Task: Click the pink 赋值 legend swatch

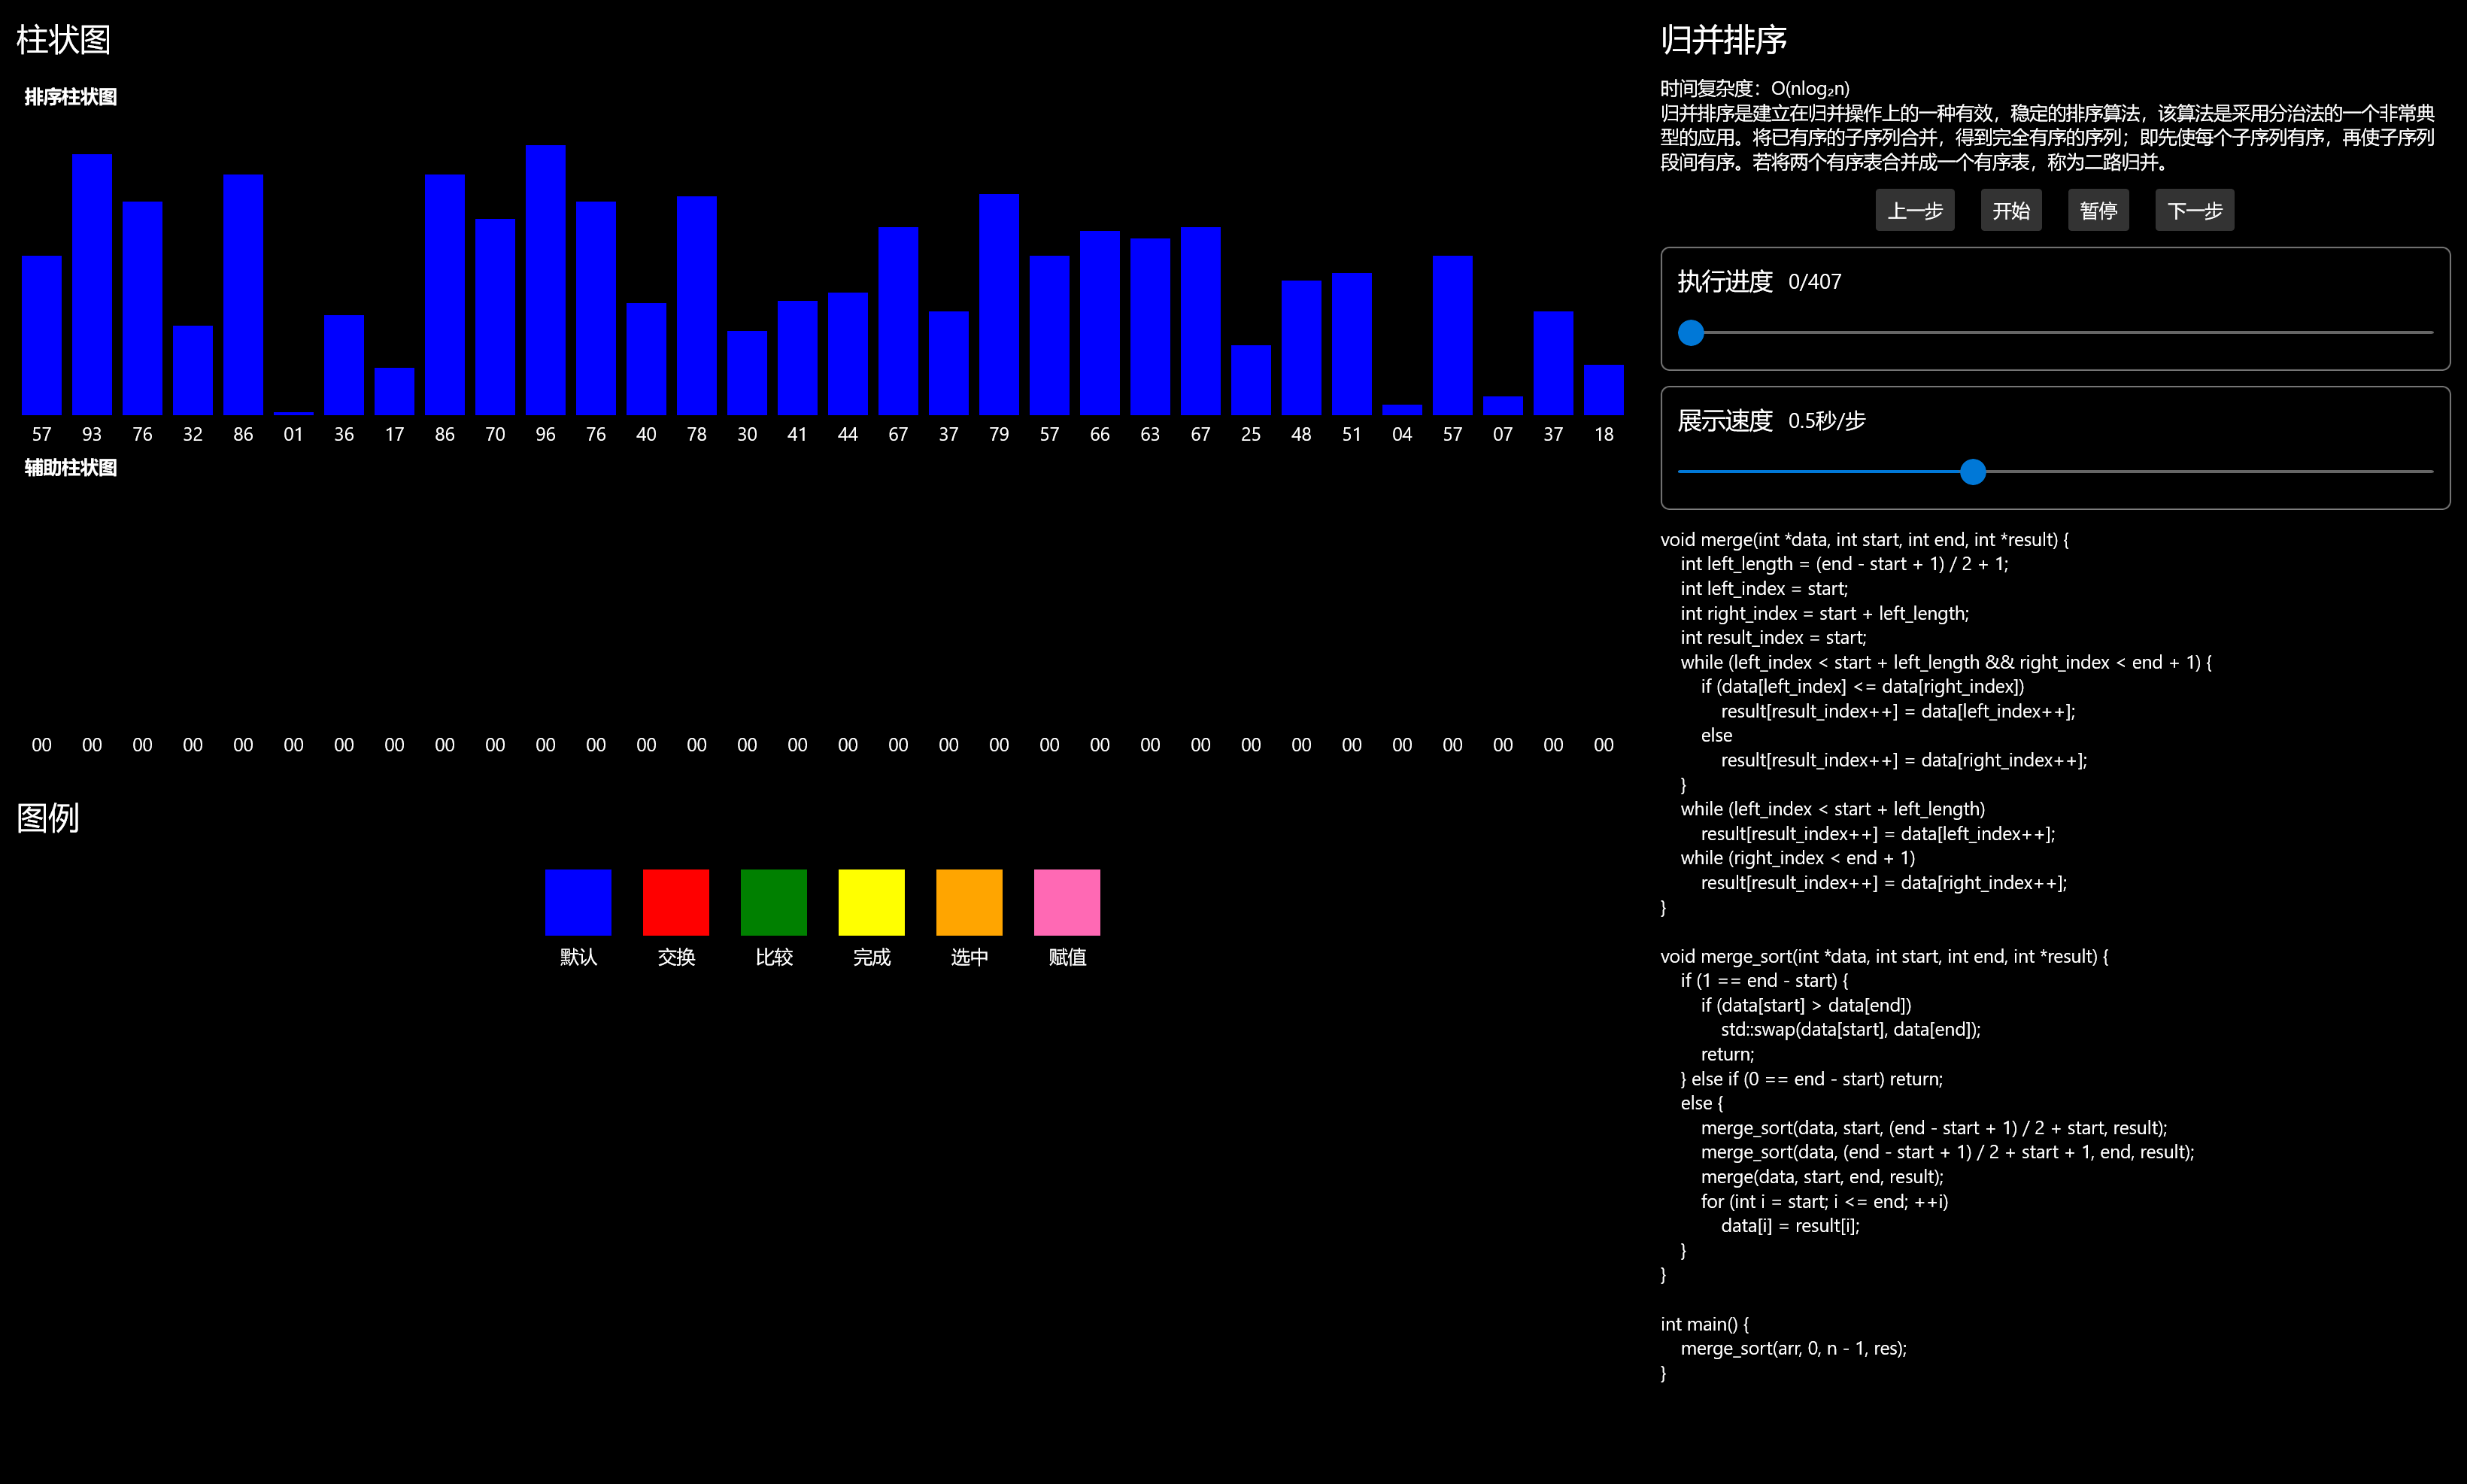Action: point(1067,902)
